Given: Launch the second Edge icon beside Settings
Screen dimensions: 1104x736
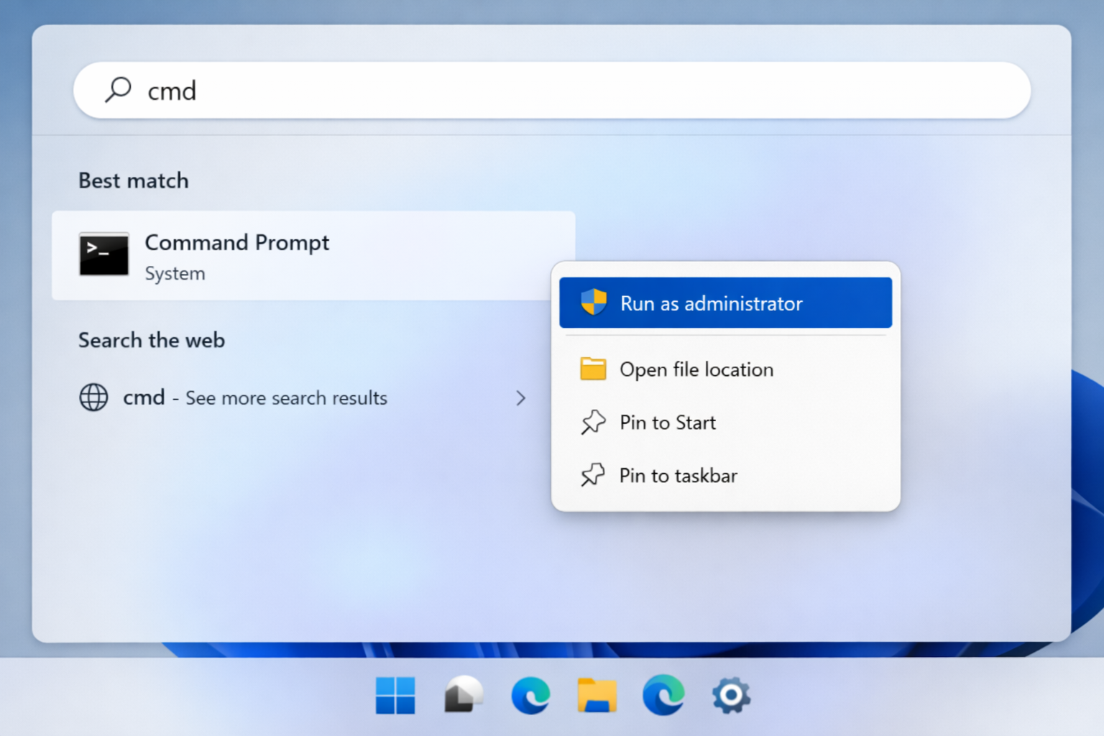Looking at the screenshot, I should (x=663, y=695).
